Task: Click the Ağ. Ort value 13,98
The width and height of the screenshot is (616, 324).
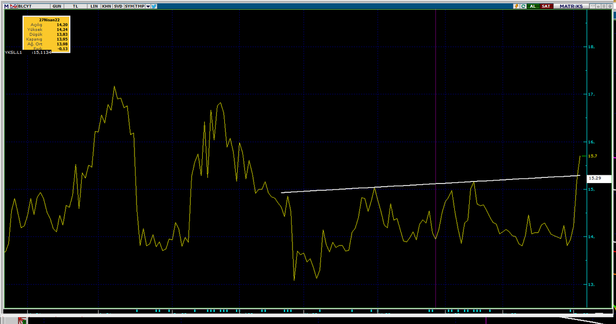Action: pos(62,44)
